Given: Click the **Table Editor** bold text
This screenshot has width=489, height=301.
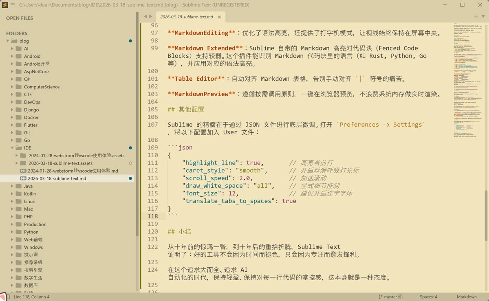Looking at the screenshot, I should tap(196, 79).
